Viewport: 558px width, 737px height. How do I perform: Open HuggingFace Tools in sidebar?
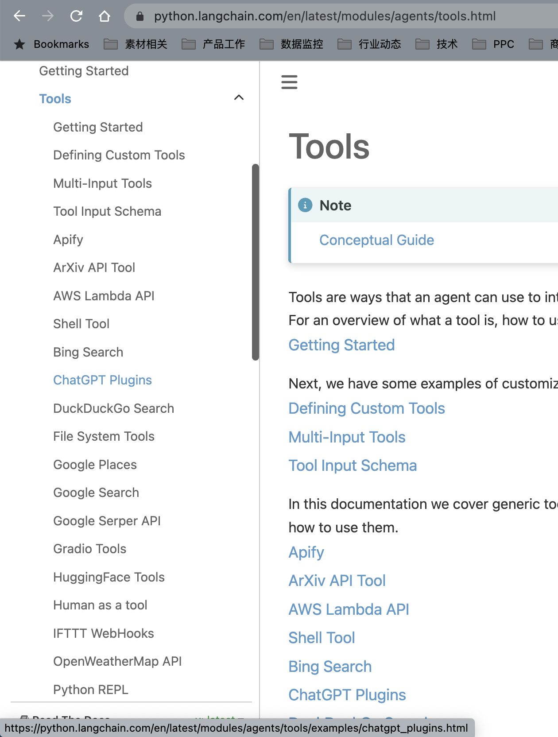coord(109,577)
